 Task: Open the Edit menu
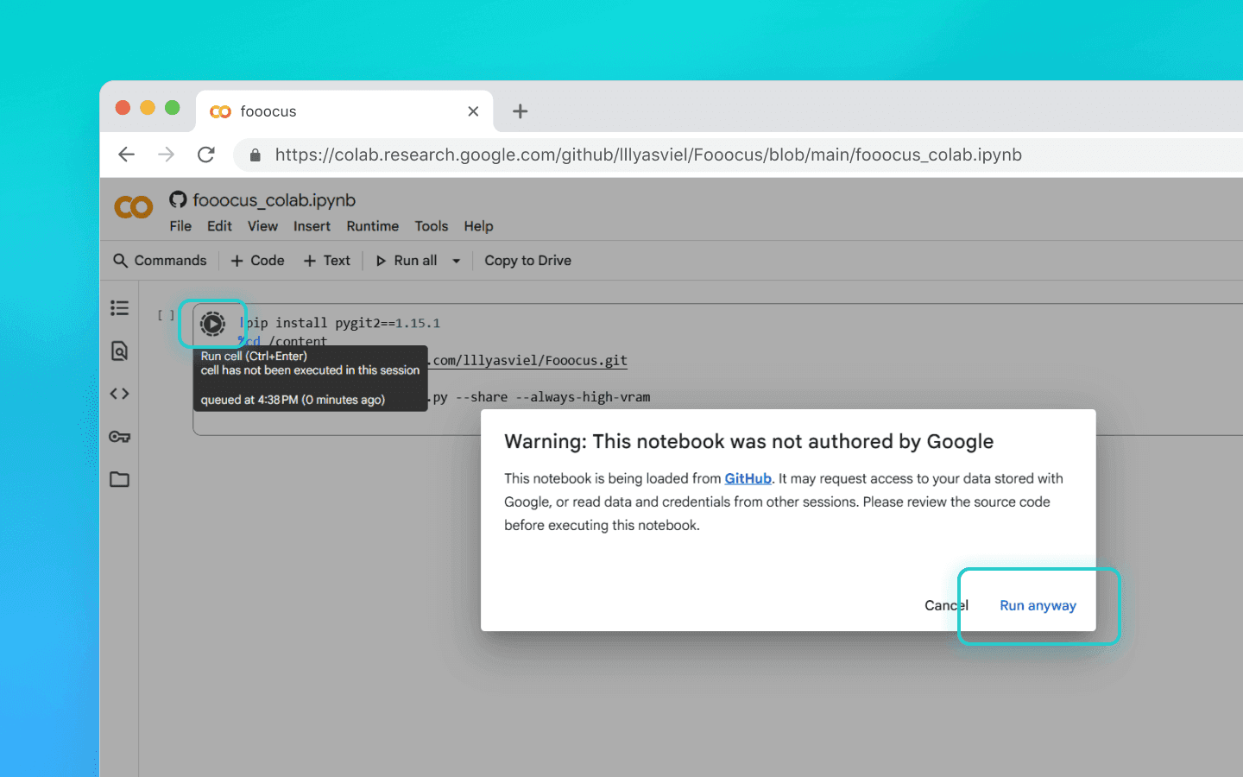click(219, 226)
